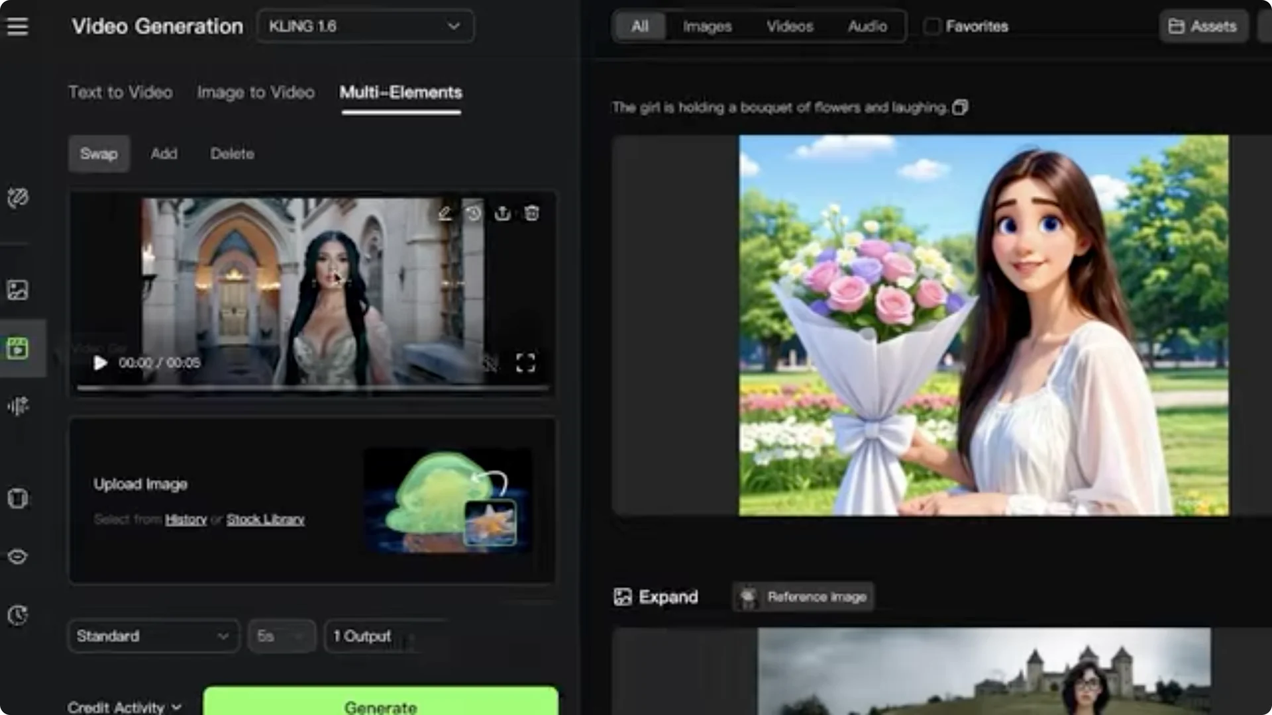Open the KLING 1.6 model dropdown
The image size is (1272, 715).
[364, 26]
